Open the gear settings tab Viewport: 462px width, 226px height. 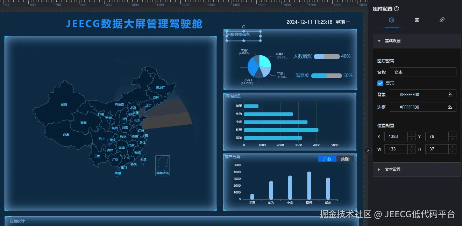[x=391, y=20]
